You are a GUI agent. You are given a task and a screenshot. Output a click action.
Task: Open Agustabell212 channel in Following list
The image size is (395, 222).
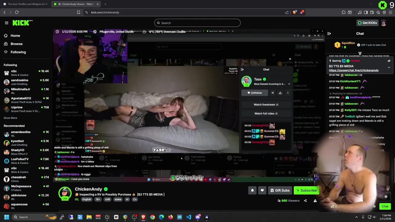pyautogui.click(x=26, y=100)
